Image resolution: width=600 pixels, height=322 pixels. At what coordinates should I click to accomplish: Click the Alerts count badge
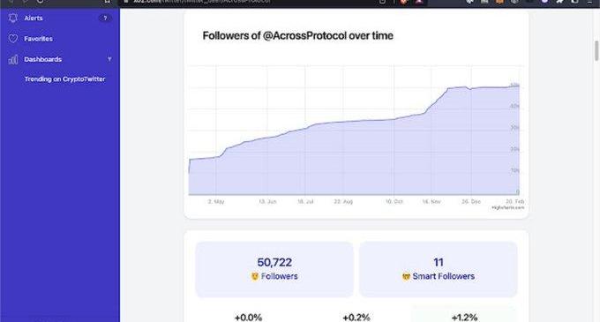point(105,18)
